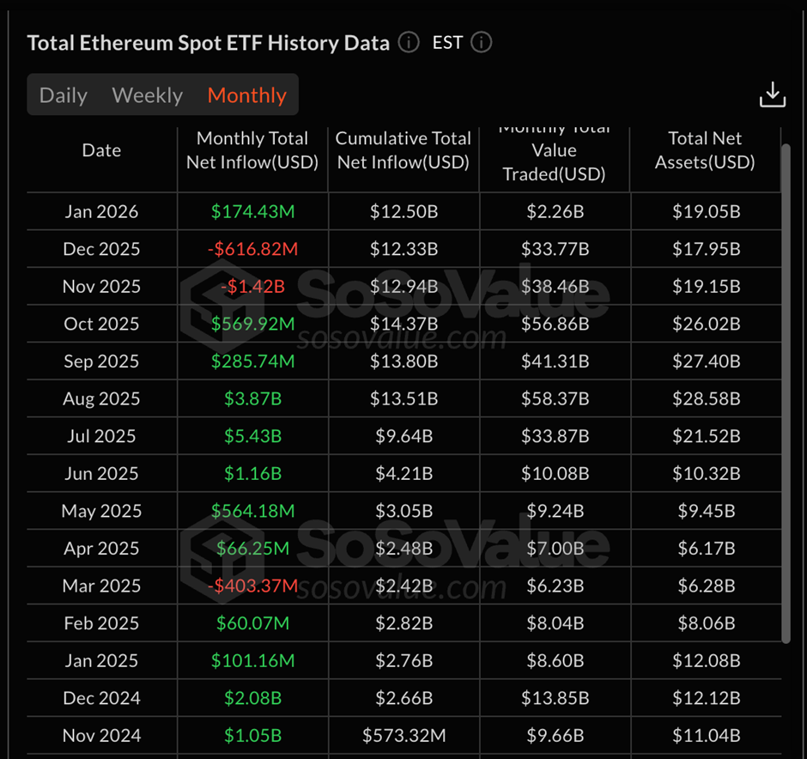807x759 pixels.
Task: Click the $573.32M cumulative inflow cell
Action: pos(403,736)
